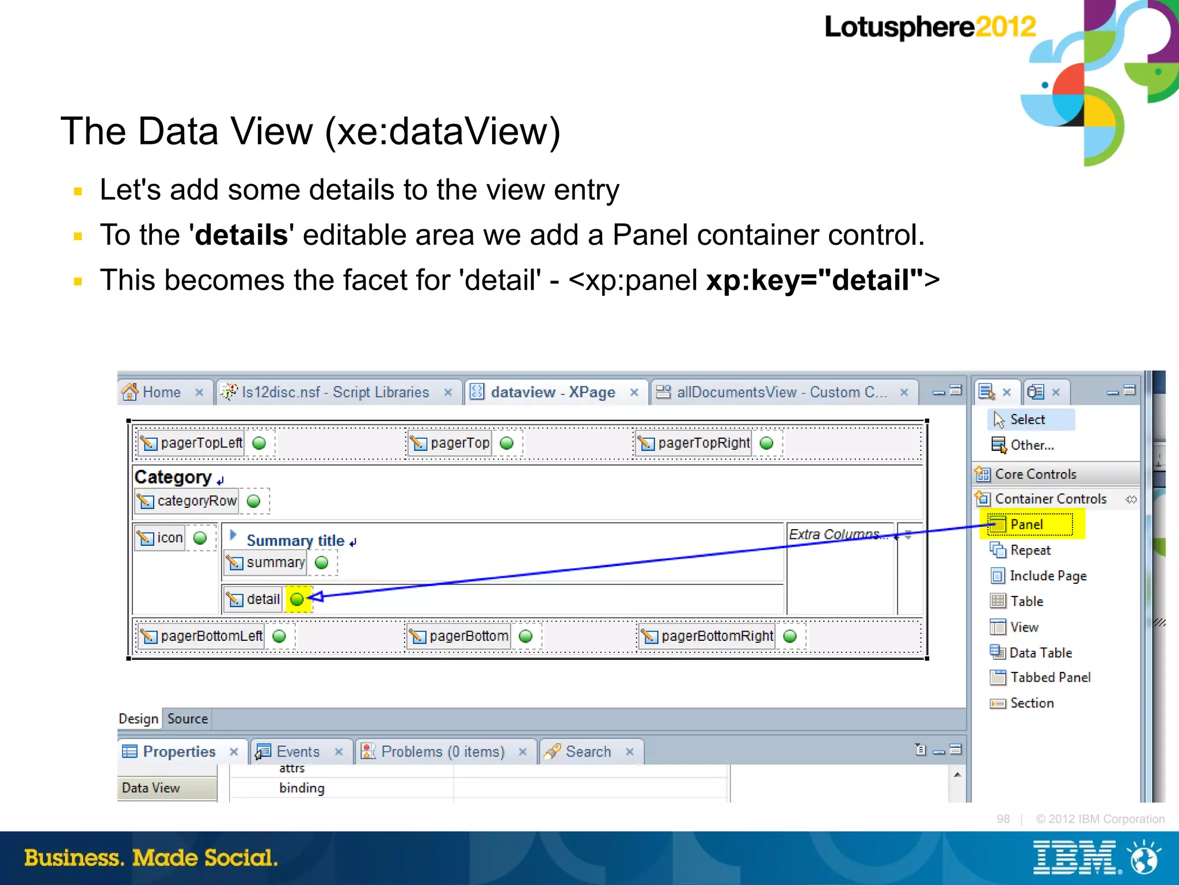Pick the View control in palette
This screenshot has height=885, width=1179.
[x=1014, y=627]
